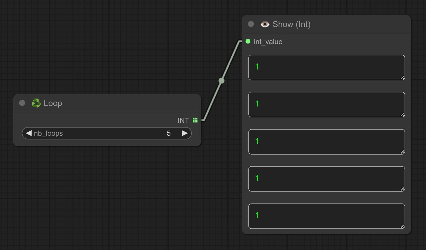Click the nb_loops value 5
Screen dimensions: 426x250
coord(169,133)
